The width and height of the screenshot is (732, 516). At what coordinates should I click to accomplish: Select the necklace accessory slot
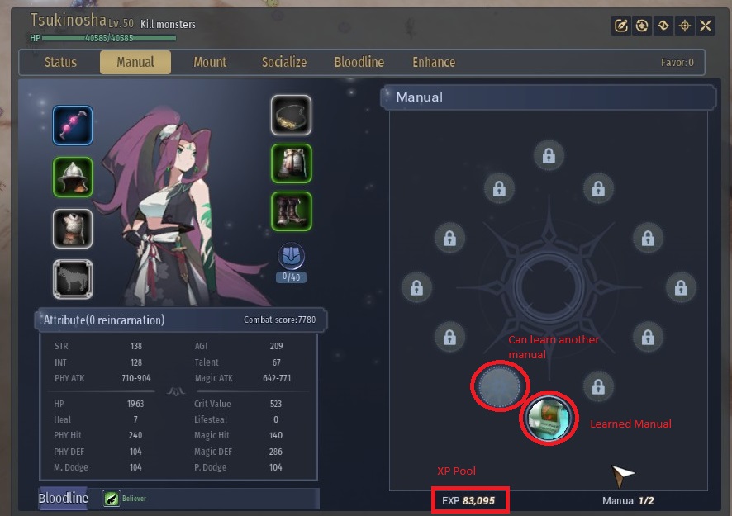pyautogui.click(x=291, y=116)
